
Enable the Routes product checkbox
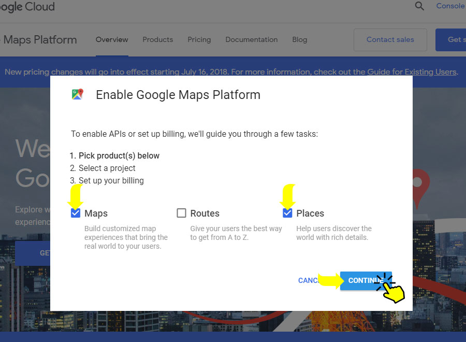[x=181, y=213]
